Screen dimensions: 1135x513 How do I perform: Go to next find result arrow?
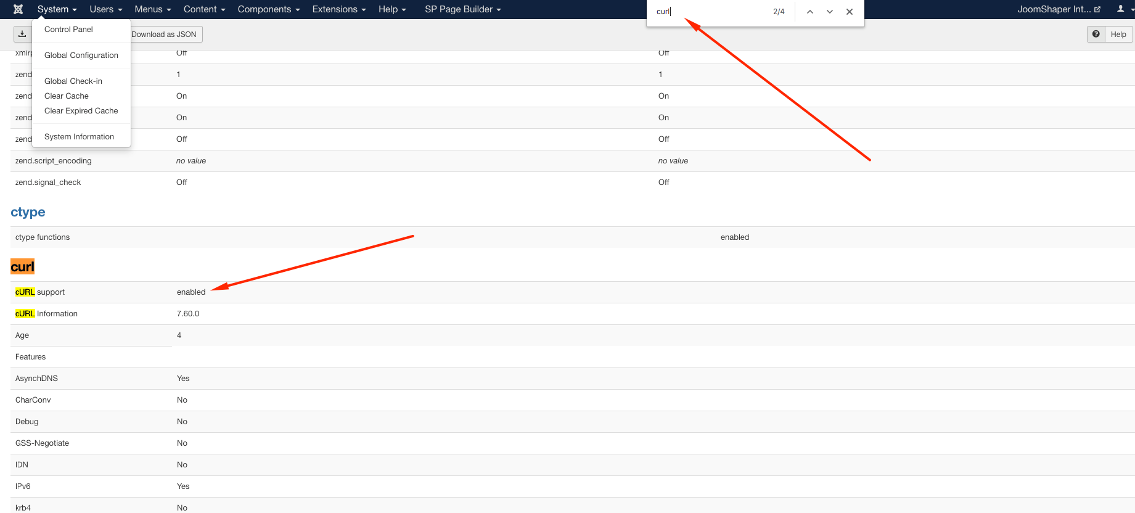pyautogui.click(x=830, y=12)
